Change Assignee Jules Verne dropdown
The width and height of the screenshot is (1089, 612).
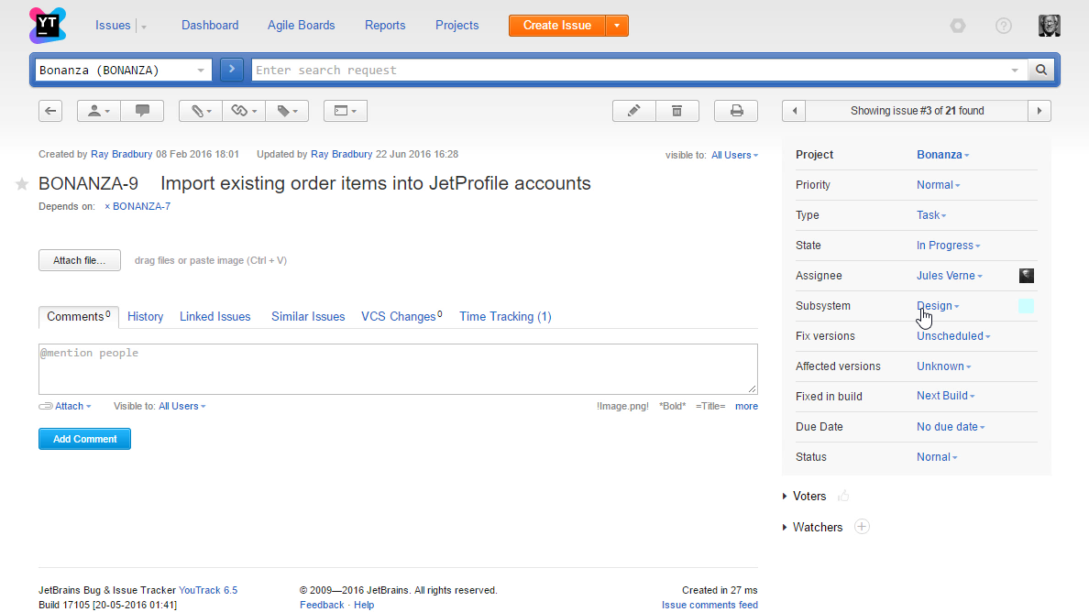coord(950,276)
